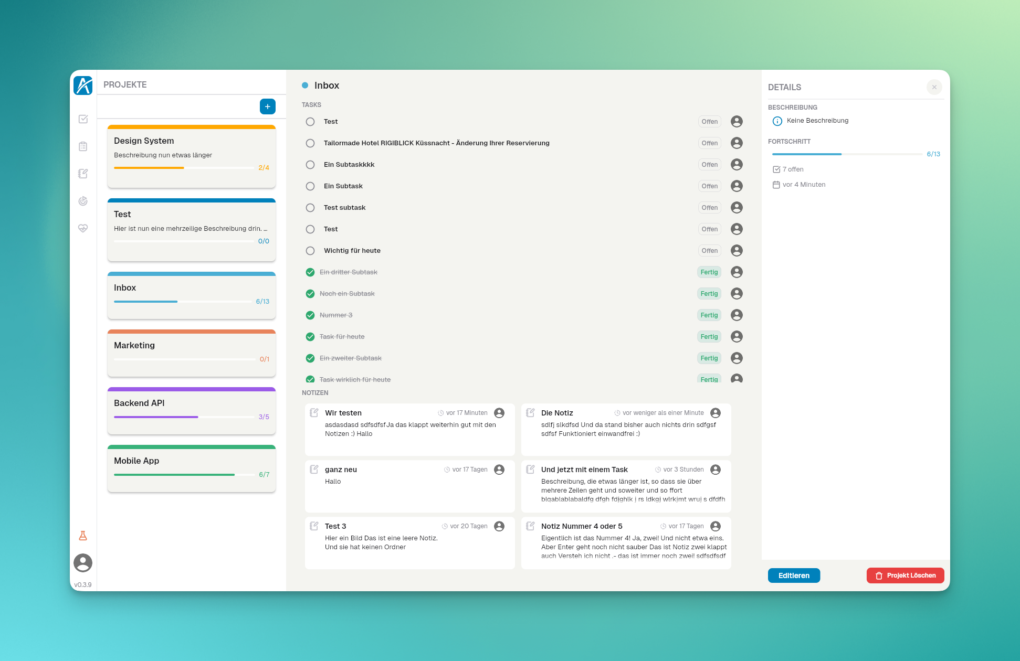
Task: Open the notebook notes sidebar icon
Action: 83,174
